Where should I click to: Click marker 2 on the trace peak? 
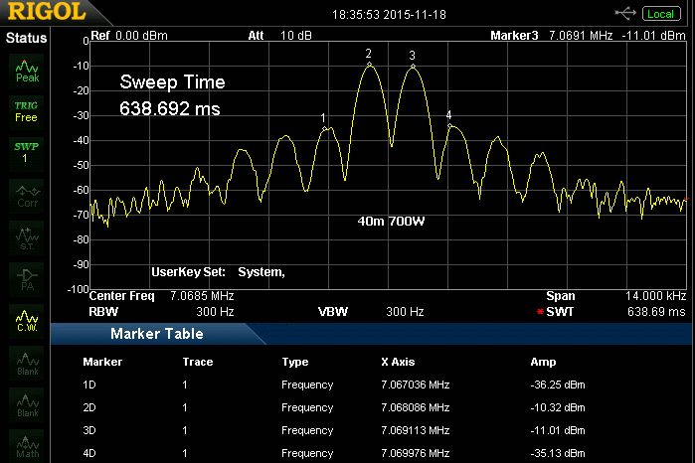tap(369, 64)
